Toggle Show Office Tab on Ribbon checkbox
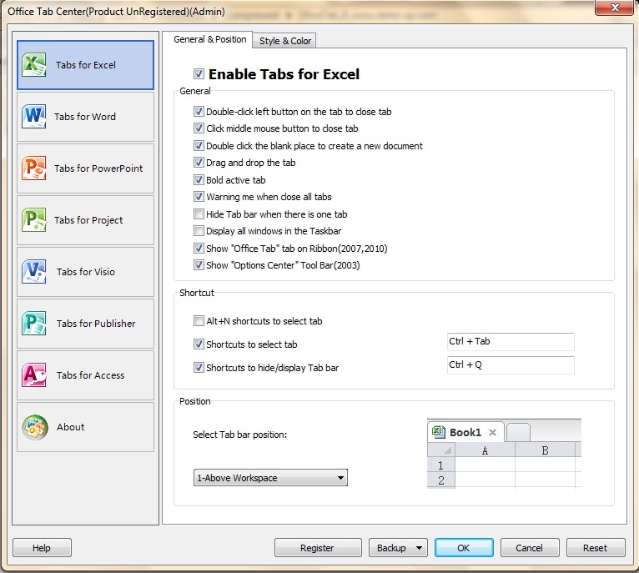The height and width of the screenshot is (573, 639). pos(199,249)
